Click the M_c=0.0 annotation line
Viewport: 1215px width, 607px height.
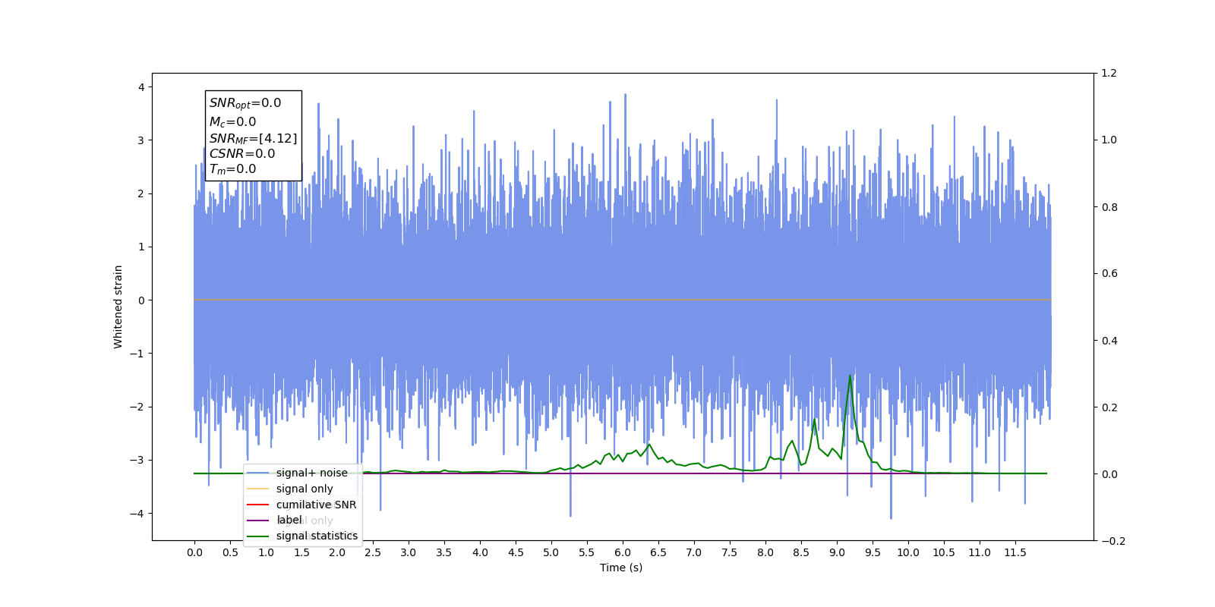point(232,121)
